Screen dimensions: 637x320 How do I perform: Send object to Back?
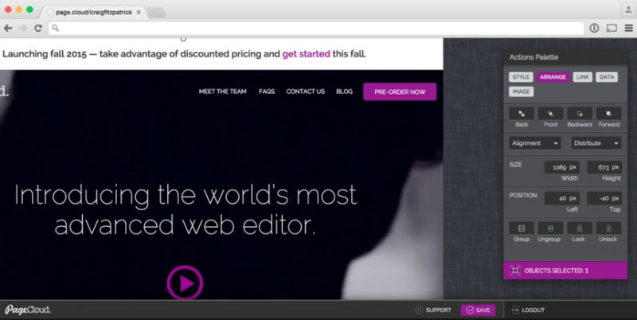(522, 114)
